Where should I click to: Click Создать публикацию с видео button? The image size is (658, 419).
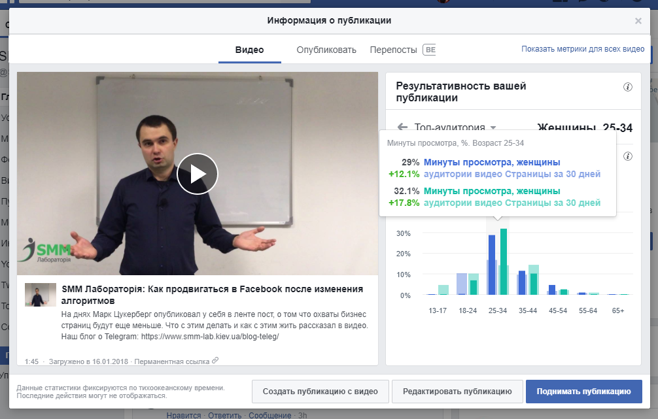[x=320, y=392]
